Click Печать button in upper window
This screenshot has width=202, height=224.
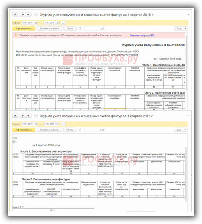click(x=70, y=28)
